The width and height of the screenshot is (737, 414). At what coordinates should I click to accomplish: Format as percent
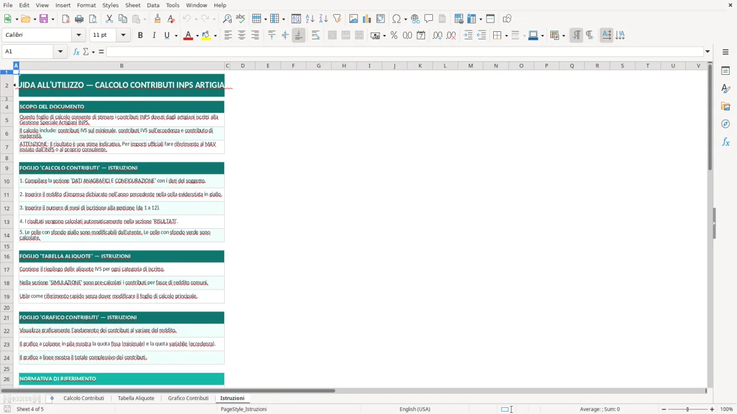click(394, 36)
